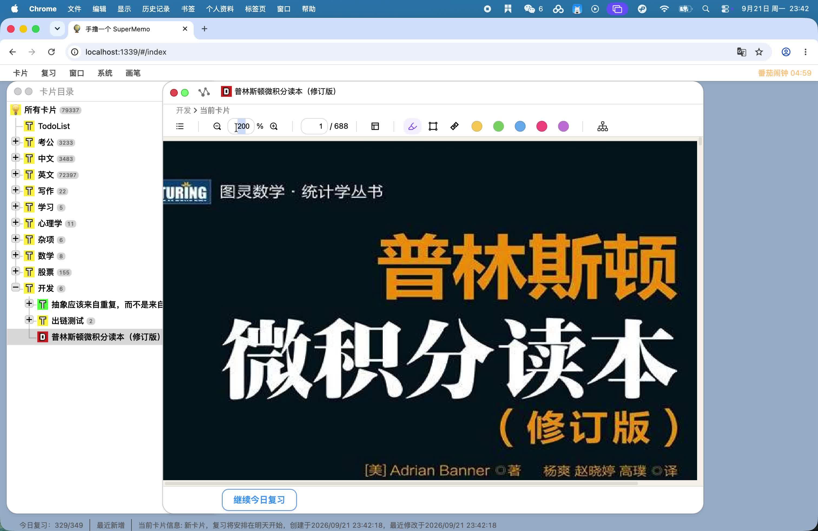Choose the pink-red highlight color
Screen dimensions: 818x531
coord(542,126)
